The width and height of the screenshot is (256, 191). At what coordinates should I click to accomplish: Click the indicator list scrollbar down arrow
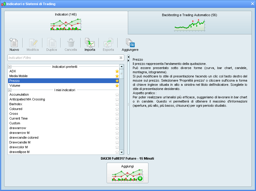click(x=121, y=152)
